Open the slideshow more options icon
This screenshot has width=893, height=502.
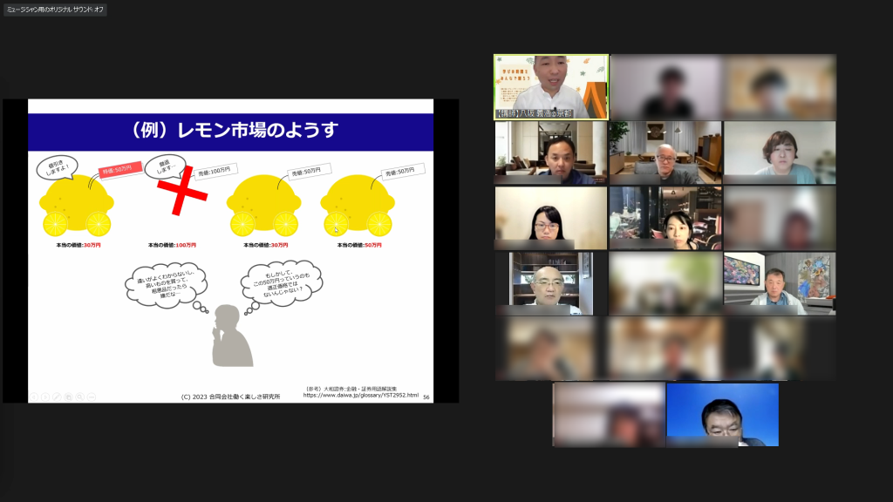[92, 397]
